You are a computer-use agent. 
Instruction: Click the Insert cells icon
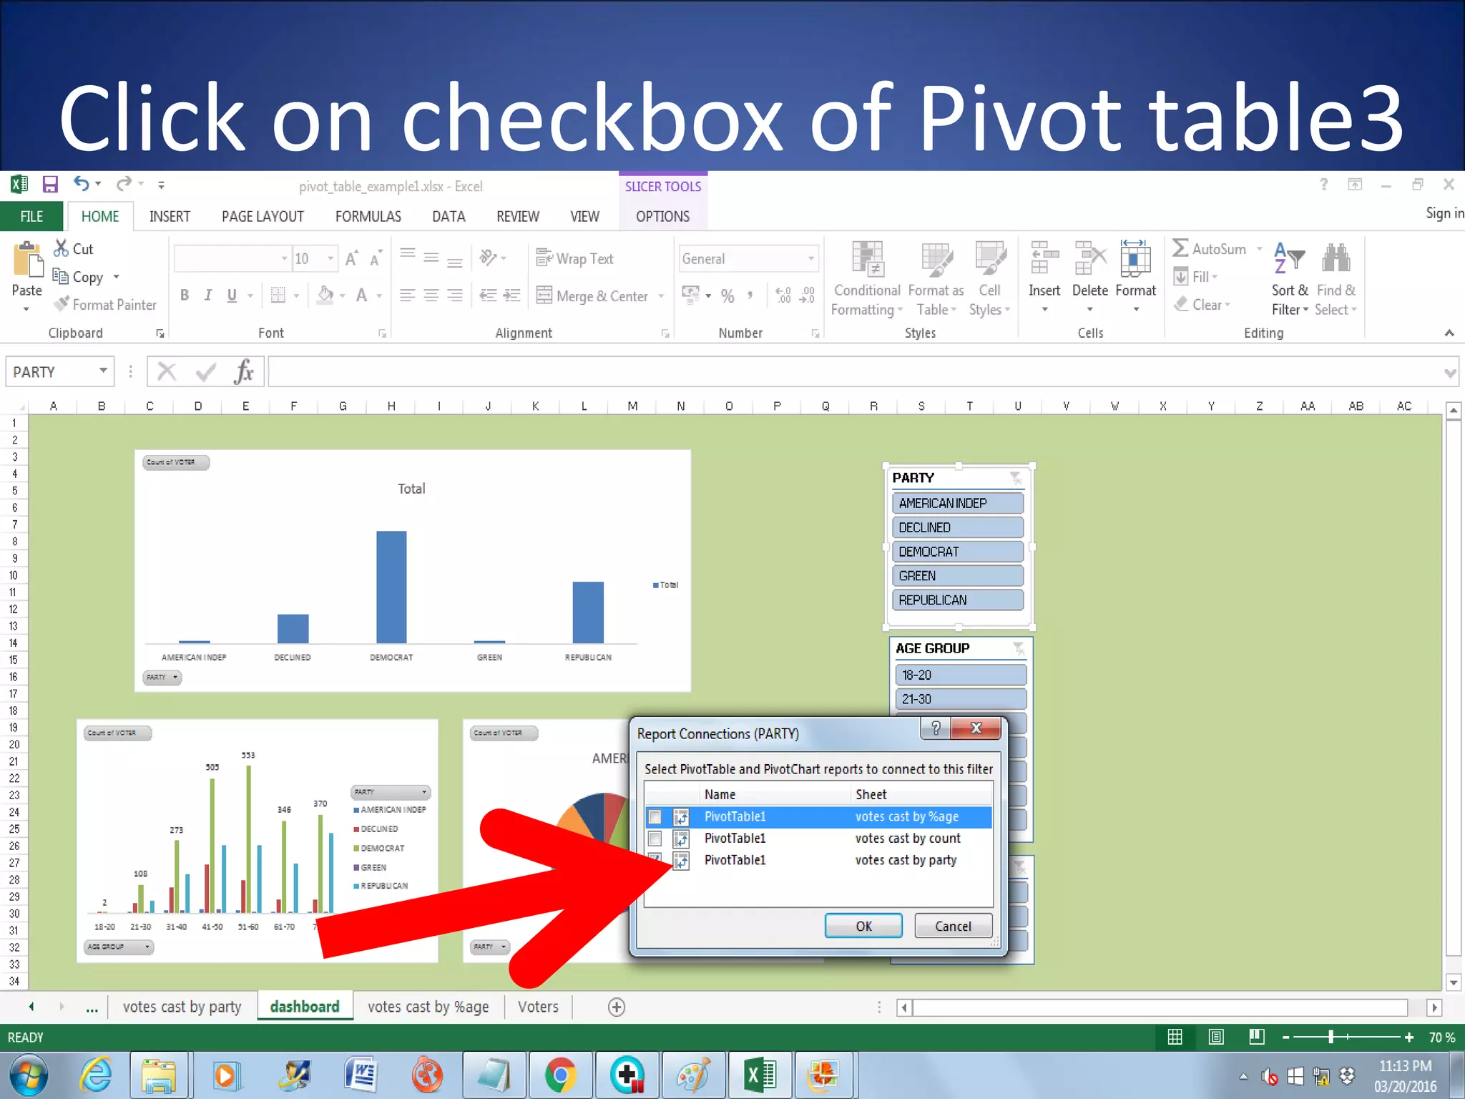coord(1044,259)
